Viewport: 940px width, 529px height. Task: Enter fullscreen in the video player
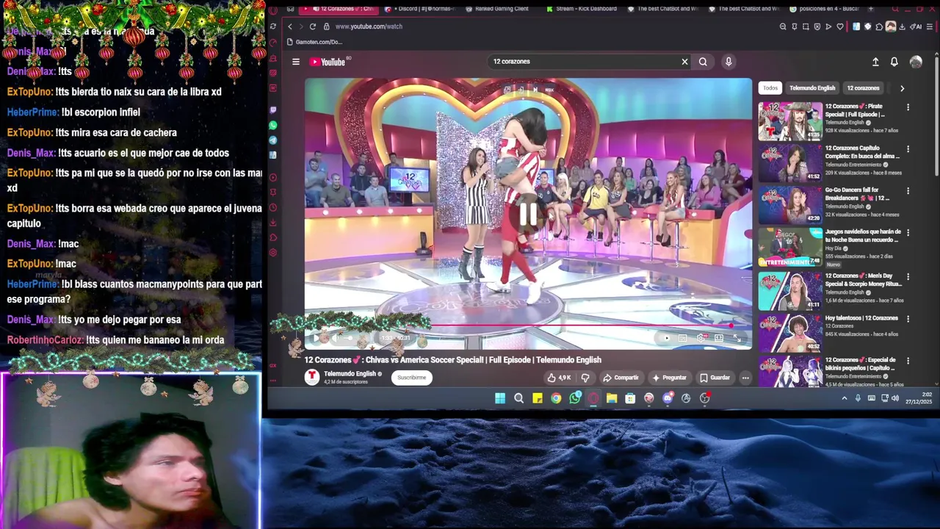point(737,338)
